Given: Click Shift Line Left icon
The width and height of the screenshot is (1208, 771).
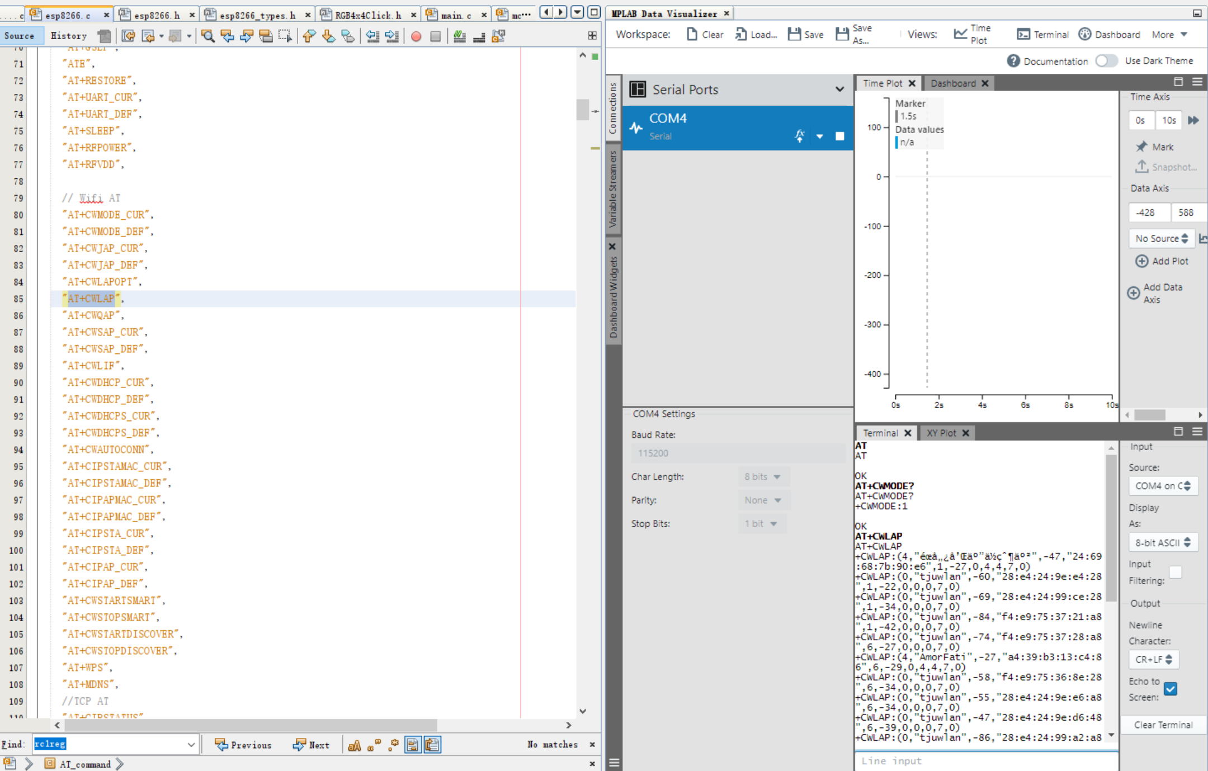Looking at the screenshot, I should click(x=372, y=36).
